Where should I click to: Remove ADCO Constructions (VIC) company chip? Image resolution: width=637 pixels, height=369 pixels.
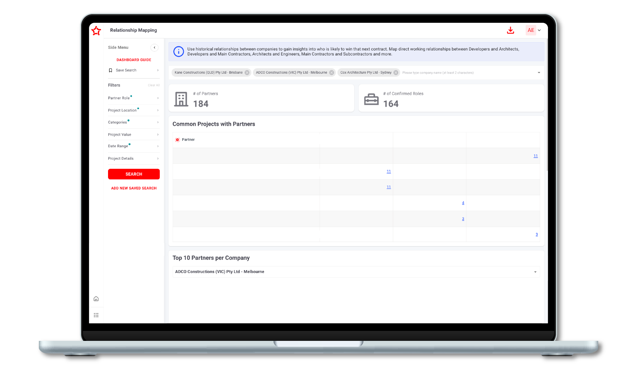tap(332, 73)
